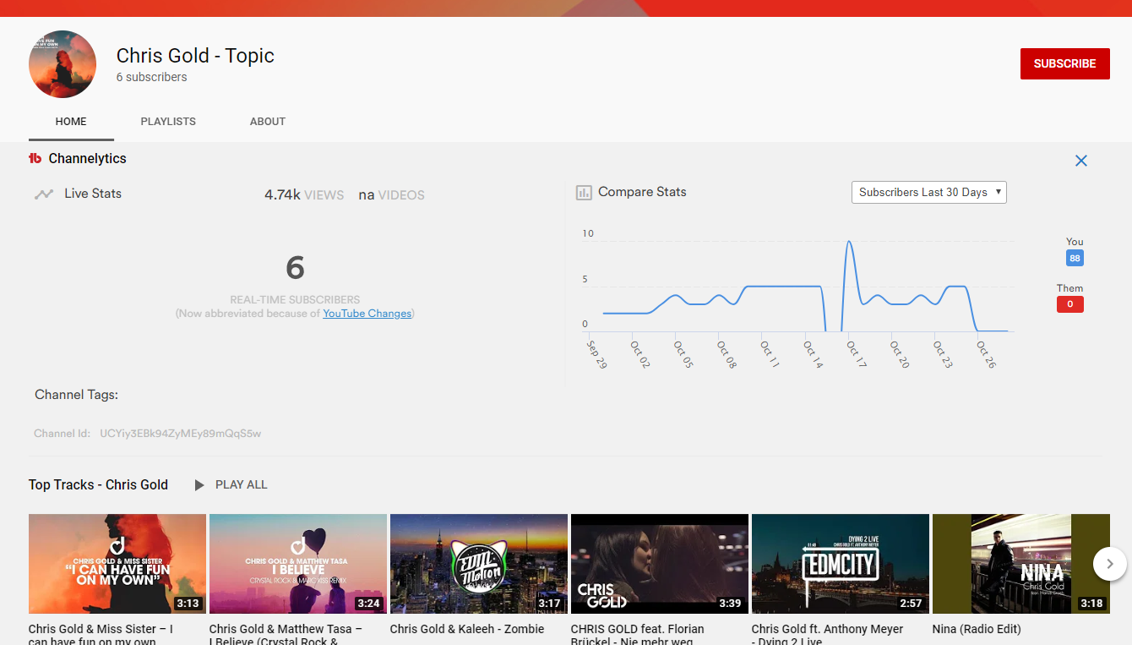Open the Zombie EDM Motion thumbnail
The height and width of the screenshot is (645, 1132).
[x=479, y=564]
